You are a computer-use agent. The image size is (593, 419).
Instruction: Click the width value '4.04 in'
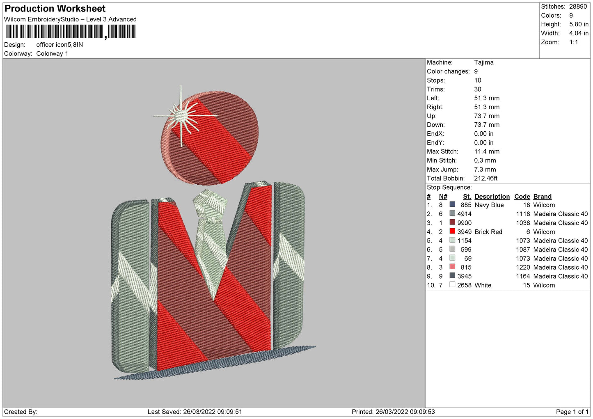tap(579, 33)
